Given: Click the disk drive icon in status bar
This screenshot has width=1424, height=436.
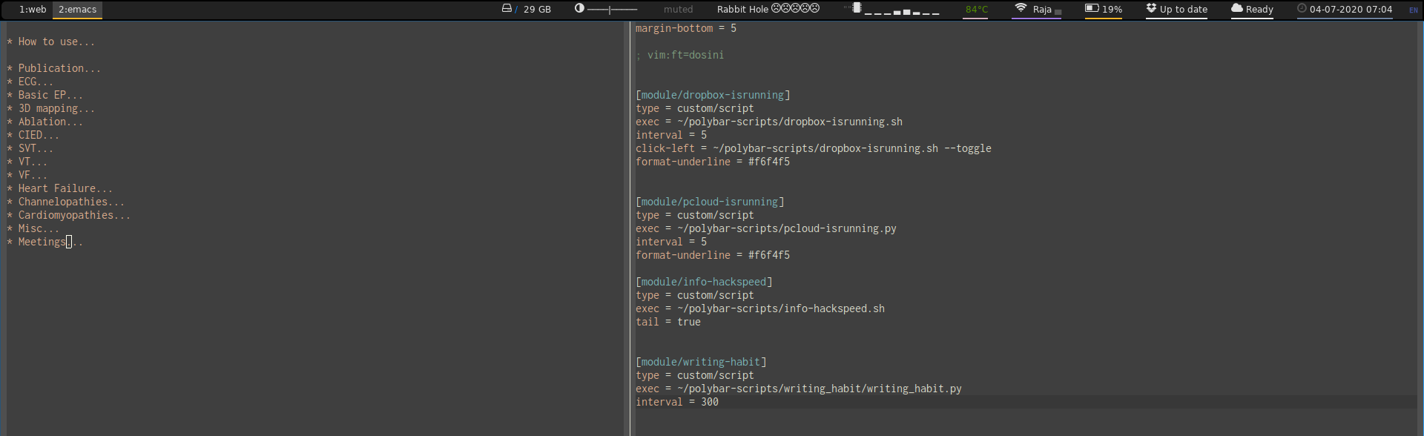Looking at the screenshot, I should point(507,9).
